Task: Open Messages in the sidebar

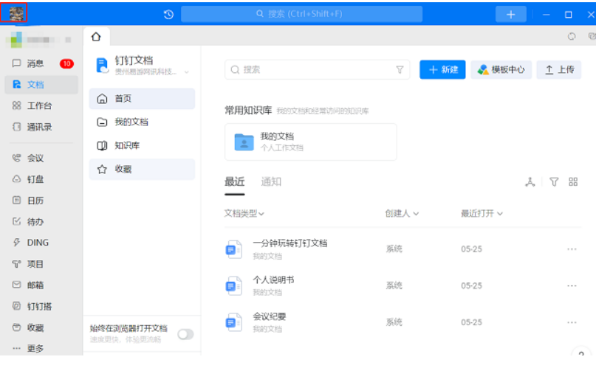Action: [41, 63]
